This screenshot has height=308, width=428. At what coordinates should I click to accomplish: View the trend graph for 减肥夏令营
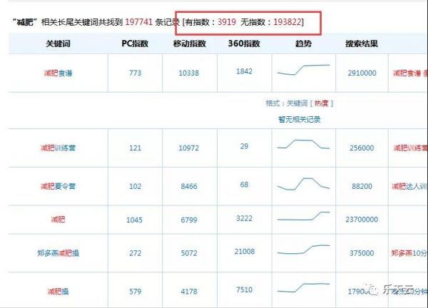click(x=303, y=184)
